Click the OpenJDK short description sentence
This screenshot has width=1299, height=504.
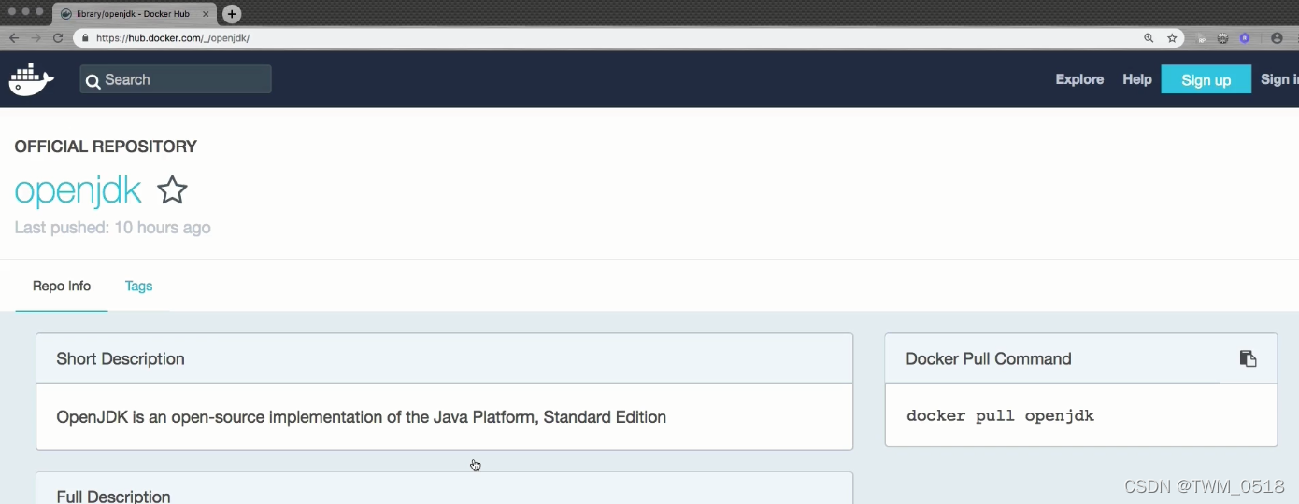(x=361, y=417)
